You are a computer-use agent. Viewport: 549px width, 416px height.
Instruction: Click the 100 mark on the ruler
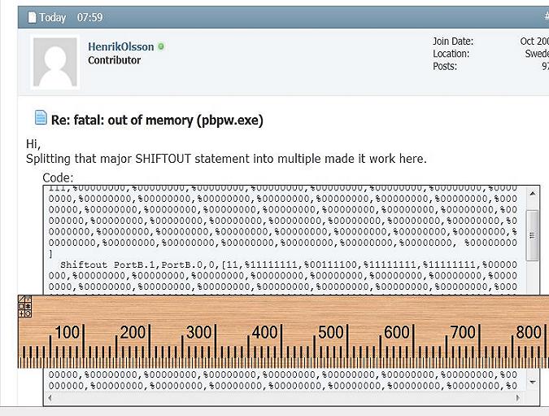pos(68,332)
